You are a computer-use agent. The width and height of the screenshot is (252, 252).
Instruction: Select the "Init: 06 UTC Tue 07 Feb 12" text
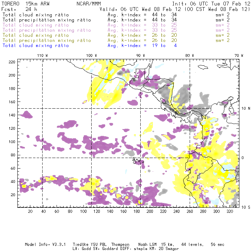[x=211, y=4]
